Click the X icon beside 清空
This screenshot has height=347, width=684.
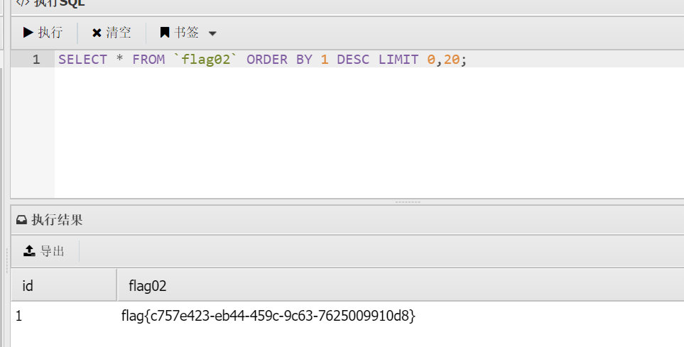97,33
